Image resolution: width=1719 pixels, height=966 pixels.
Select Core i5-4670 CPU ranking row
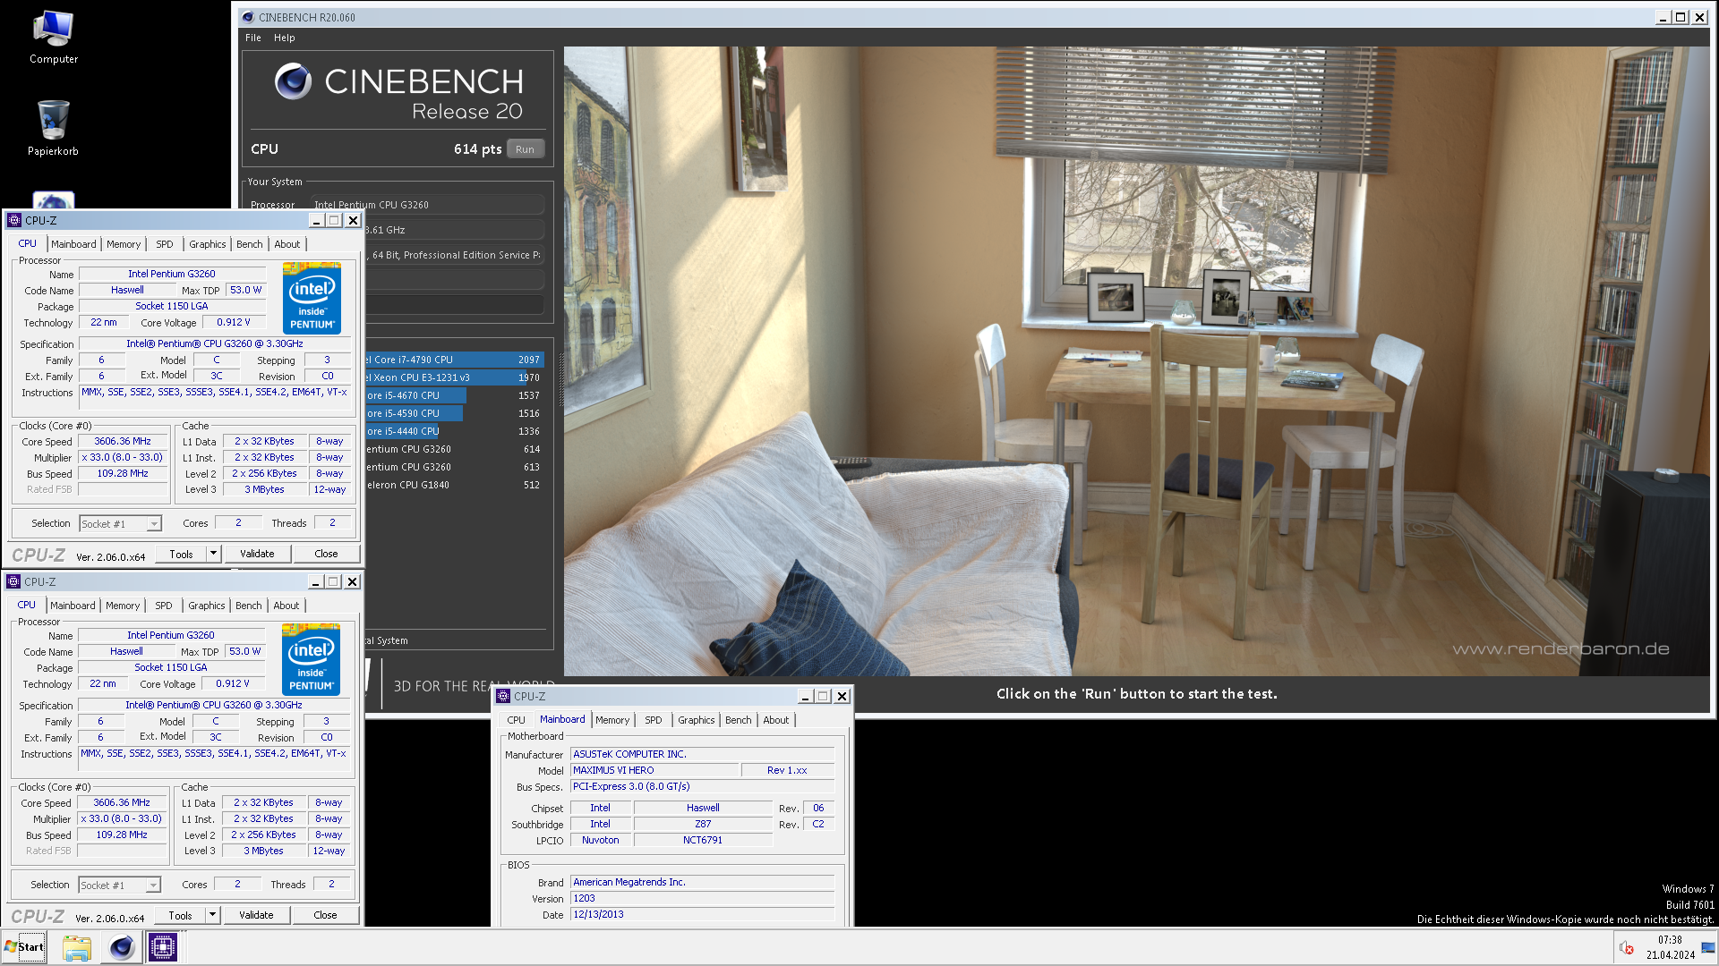point(454,395)
